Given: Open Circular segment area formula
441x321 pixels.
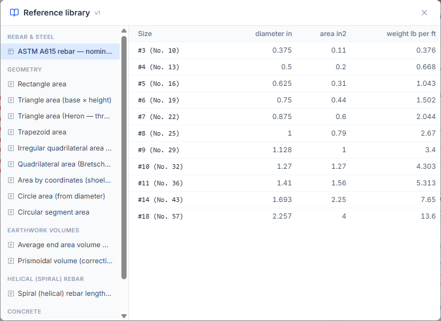Looking at the screenshot, I should coord(60,212).
